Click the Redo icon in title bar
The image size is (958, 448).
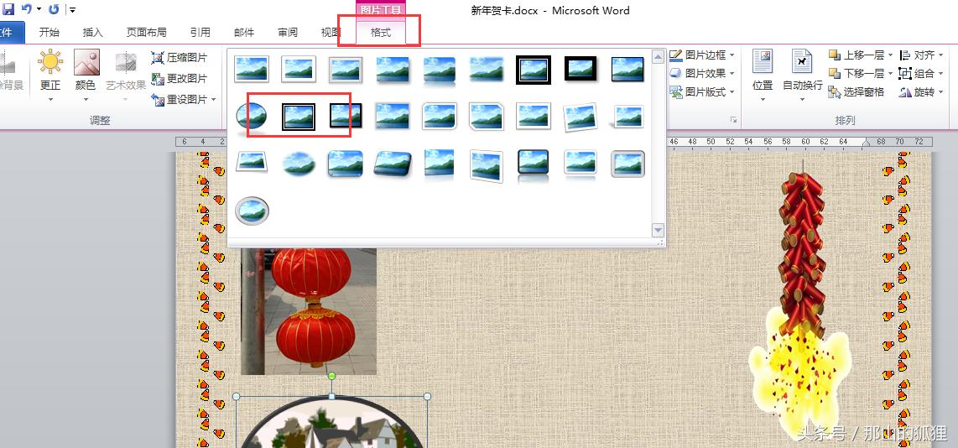click(54, 9)
